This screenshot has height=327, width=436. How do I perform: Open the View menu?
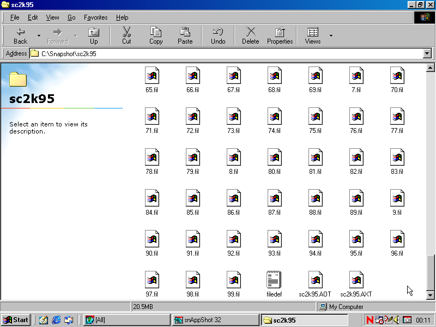pos(52,17)
